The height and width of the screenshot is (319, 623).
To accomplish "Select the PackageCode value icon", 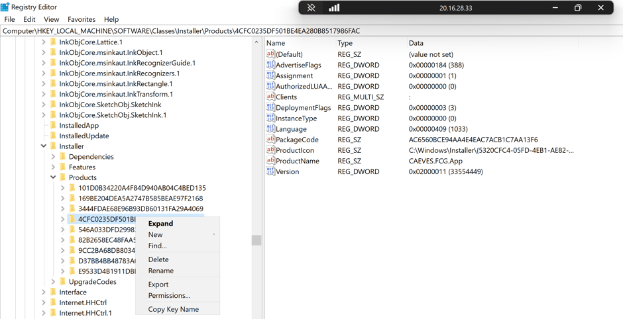I will (x=270, y=140).
